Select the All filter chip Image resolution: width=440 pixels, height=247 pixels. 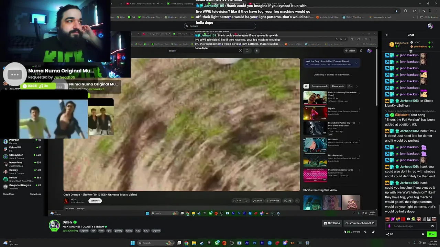pos(306,86)
